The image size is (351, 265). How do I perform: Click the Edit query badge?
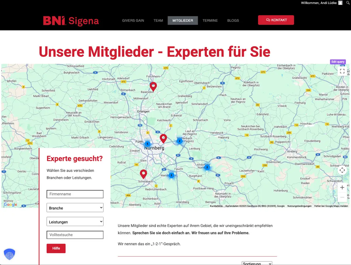[x=338, y=62]
